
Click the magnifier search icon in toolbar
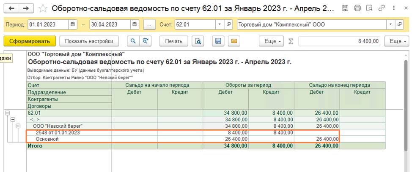133,41
